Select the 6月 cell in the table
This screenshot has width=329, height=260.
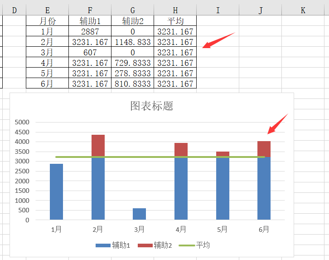point(48,83)
